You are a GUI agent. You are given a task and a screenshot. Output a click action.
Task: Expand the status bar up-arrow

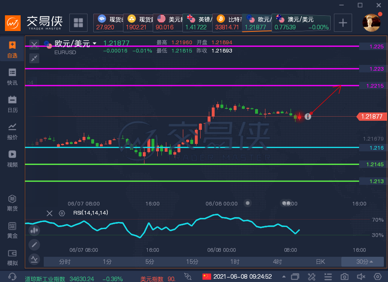click(x=284, y=277)
